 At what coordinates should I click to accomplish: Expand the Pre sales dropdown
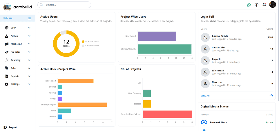point(29,52)
